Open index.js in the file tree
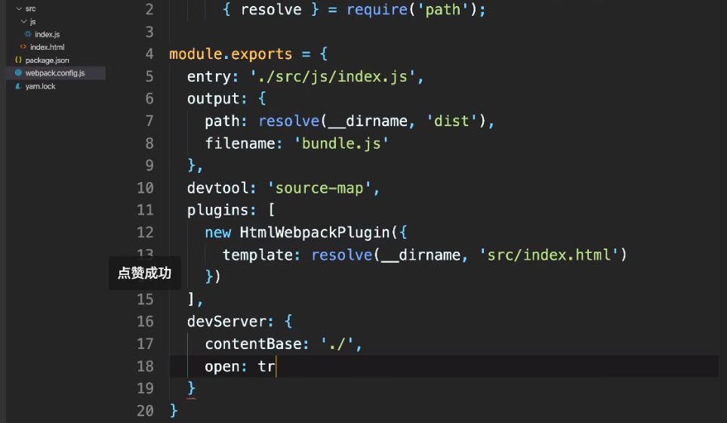Image resolution: width=727 pixels, height=423 pixels. (x=47, y=34)
